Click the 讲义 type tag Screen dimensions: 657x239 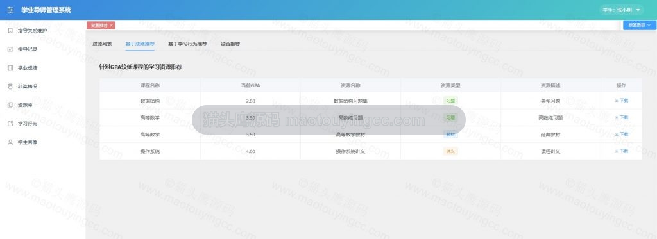(x=450, y=151)
